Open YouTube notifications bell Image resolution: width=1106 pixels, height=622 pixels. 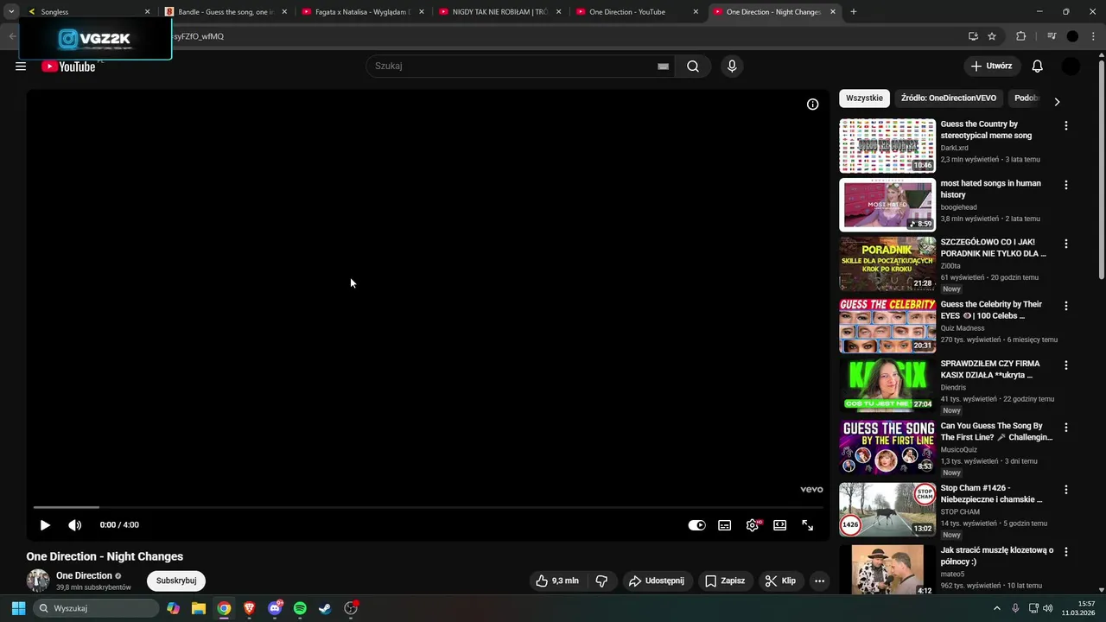click(1038, 67)
